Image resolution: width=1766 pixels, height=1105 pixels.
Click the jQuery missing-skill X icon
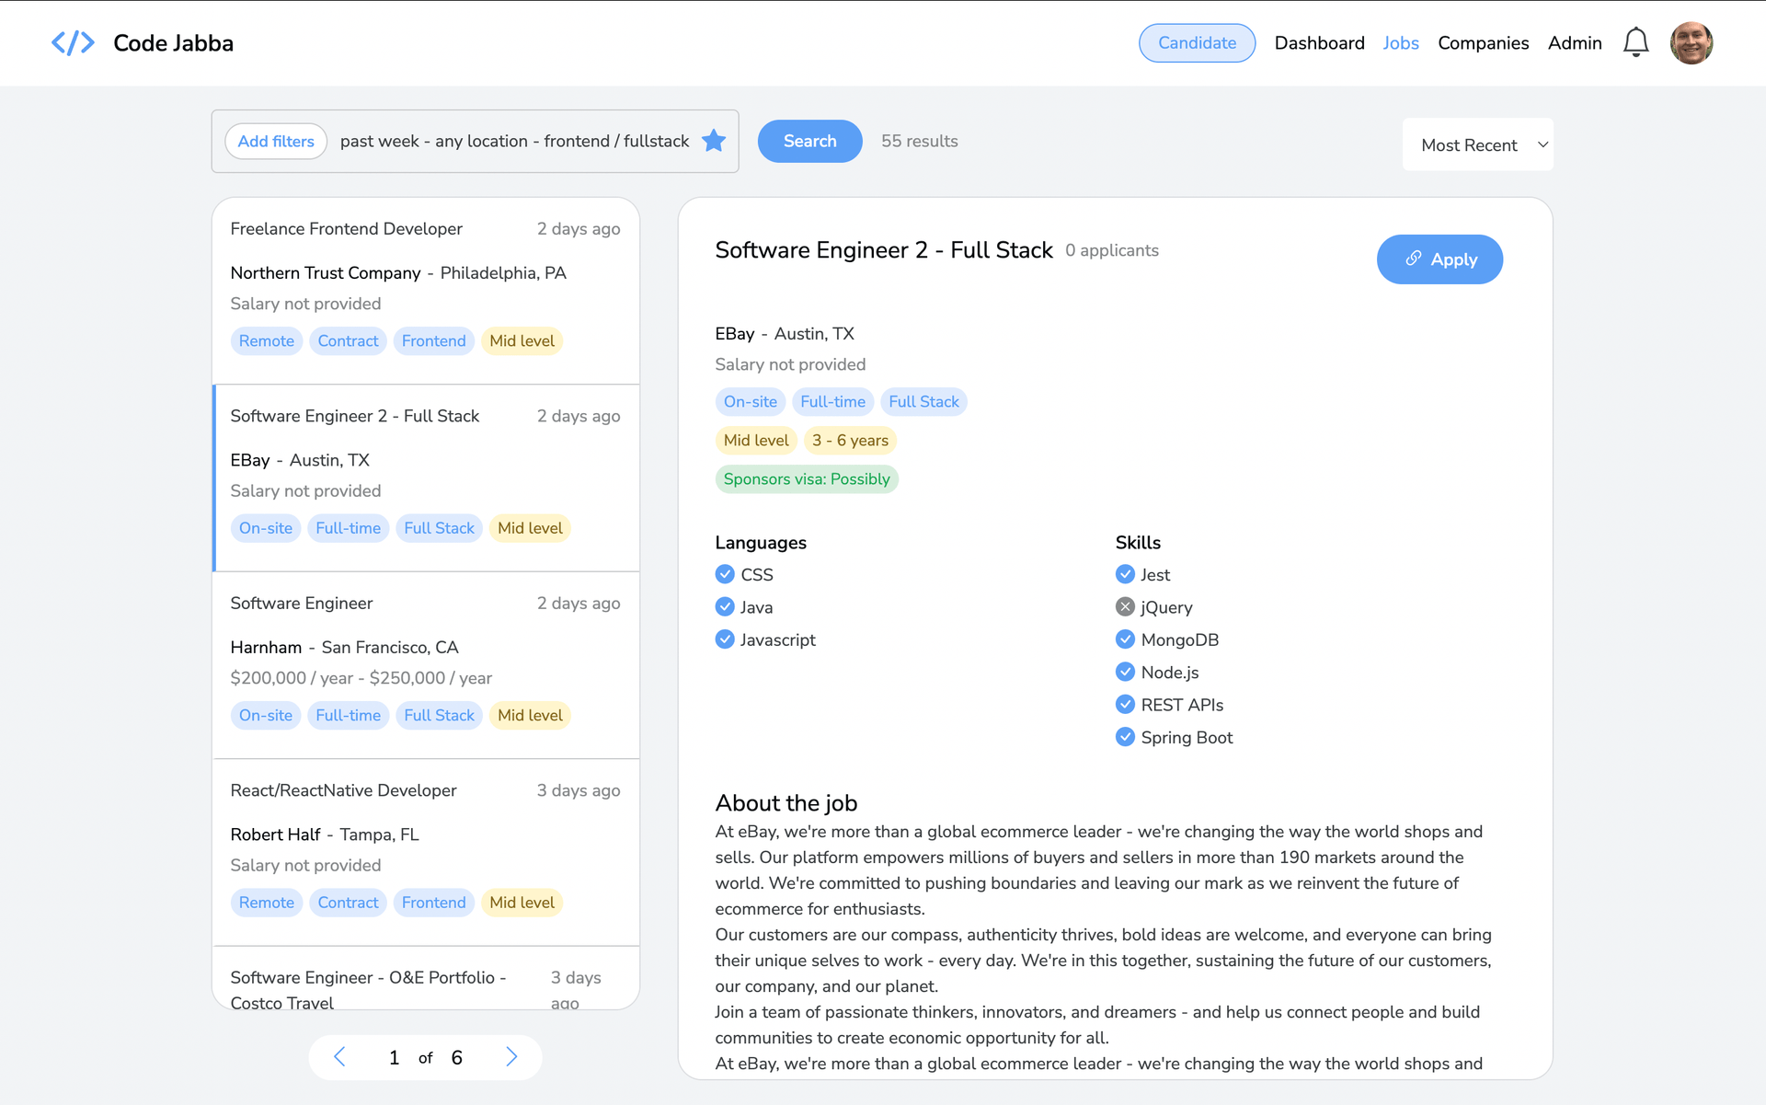(x=1125, y=607)
